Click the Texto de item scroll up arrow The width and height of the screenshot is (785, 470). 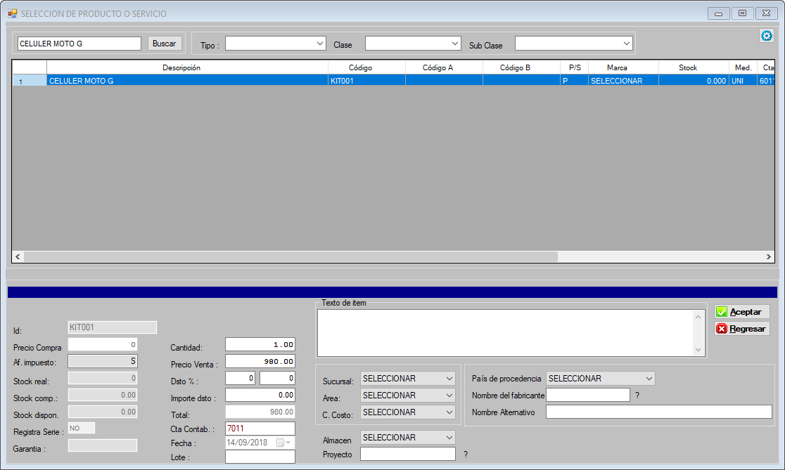(698, 317)
